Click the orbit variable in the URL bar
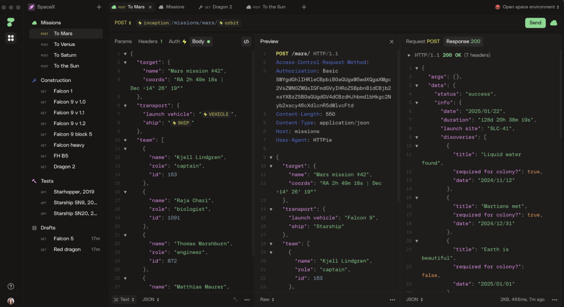 (229, 23)
